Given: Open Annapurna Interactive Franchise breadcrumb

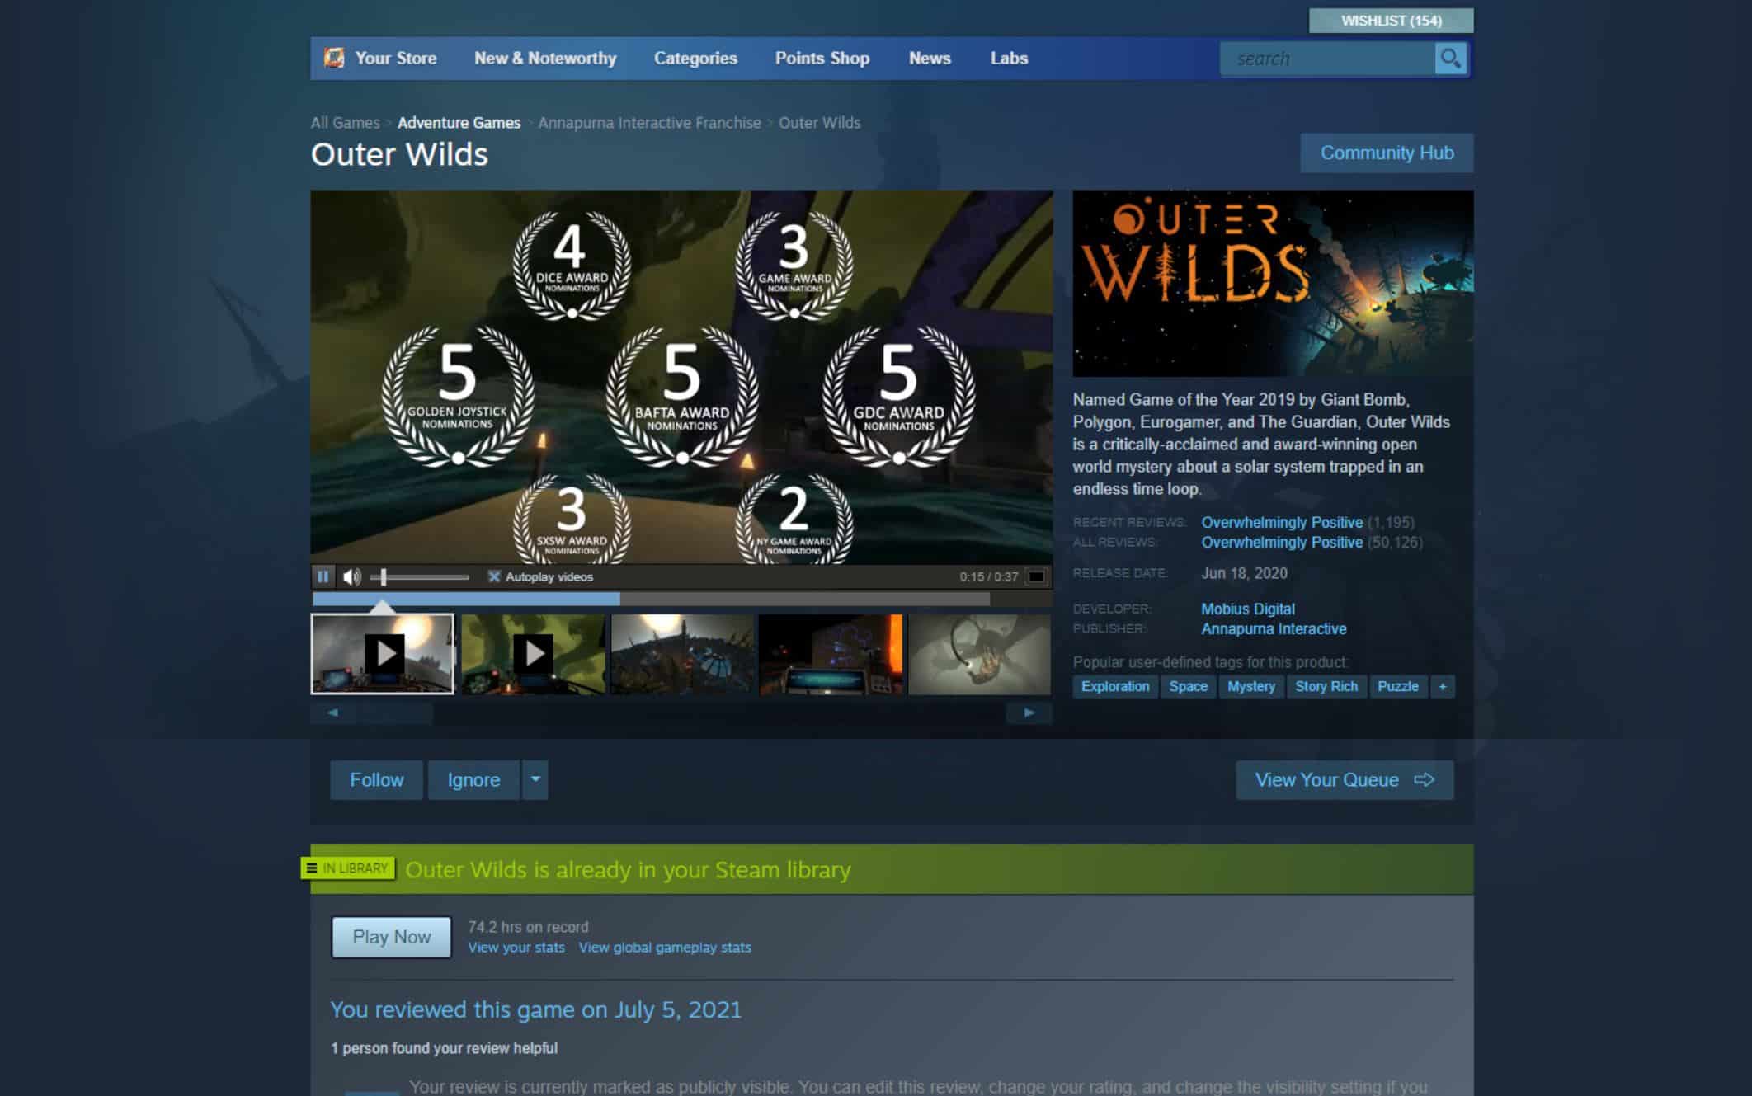Looking at the screenshot, I should click(x=649, y=123).
